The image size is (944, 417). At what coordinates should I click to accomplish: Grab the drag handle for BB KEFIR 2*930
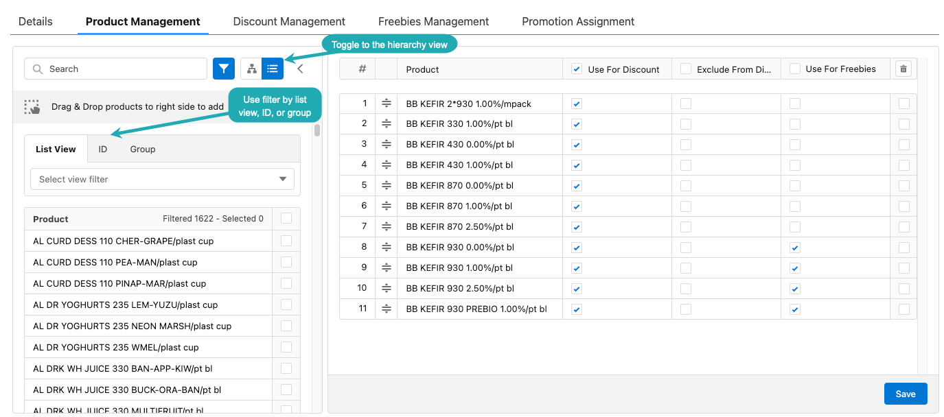(x=386, y=103)
